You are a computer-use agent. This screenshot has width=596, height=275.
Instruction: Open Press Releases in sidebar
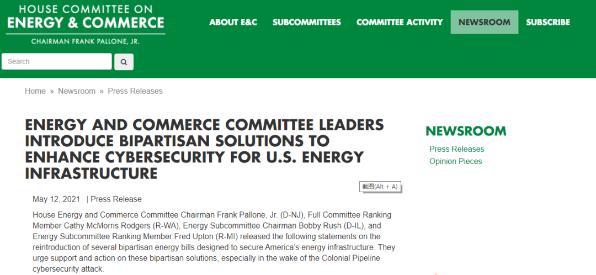click(456, 149)
